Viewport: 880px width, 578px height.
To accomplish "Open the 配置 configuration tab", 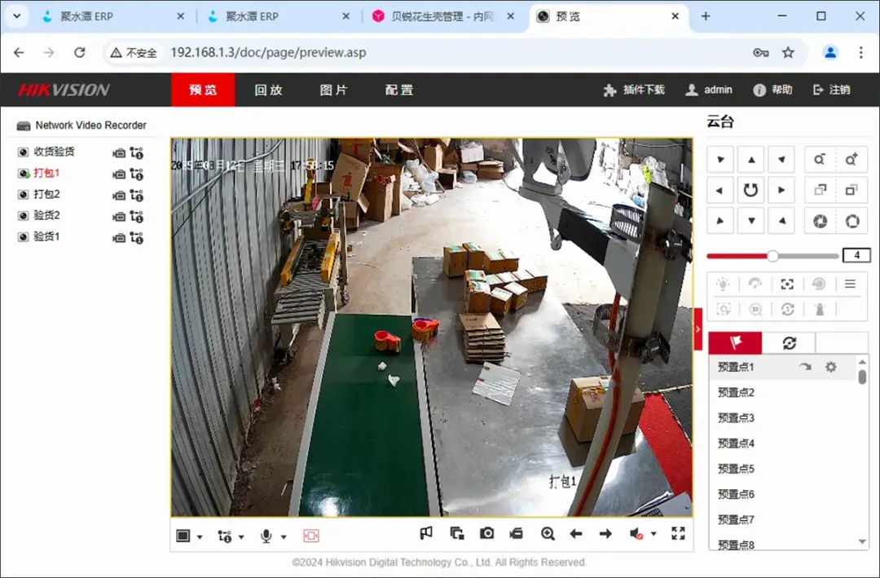I will pyautogui.click(x=398, y=90).
